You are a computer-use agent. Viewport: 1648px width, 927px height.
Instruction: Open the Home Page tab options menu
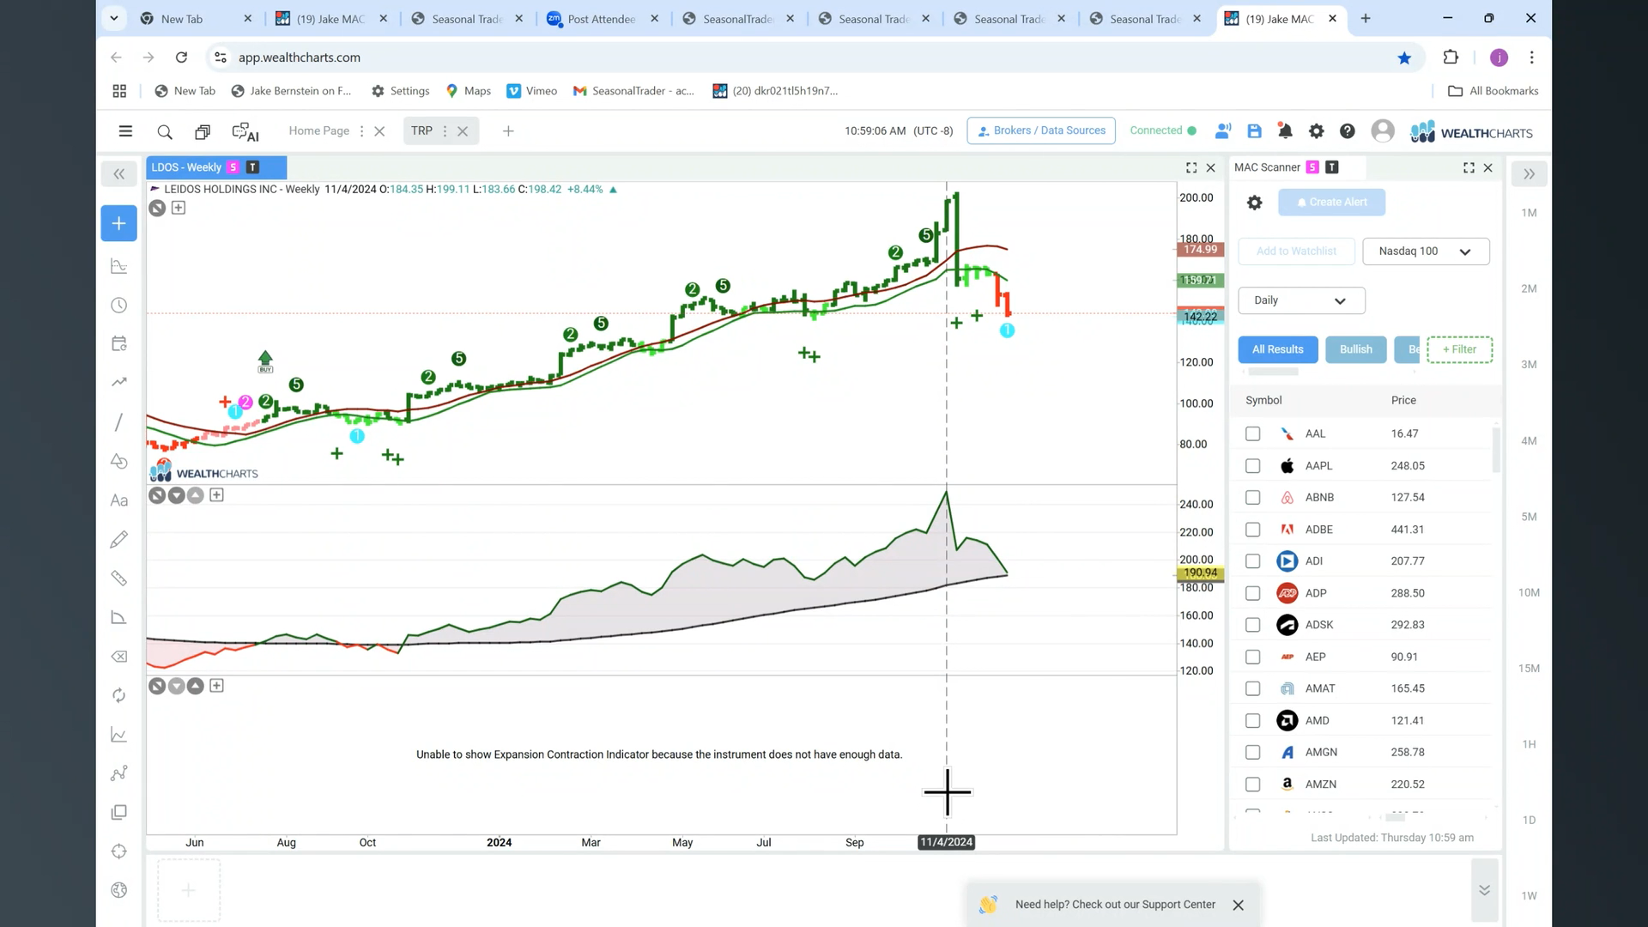click(361, 131)
